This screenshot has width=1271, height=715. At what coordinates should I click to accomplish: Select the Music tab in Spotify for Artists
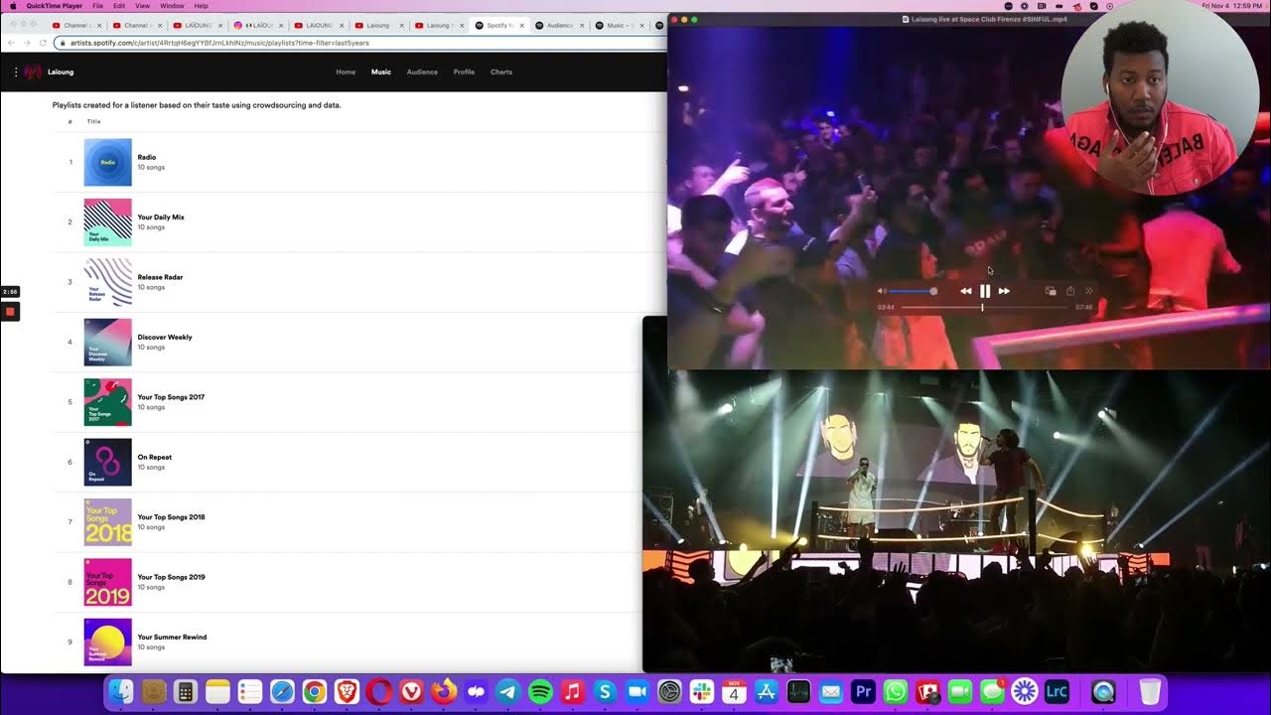381,71
